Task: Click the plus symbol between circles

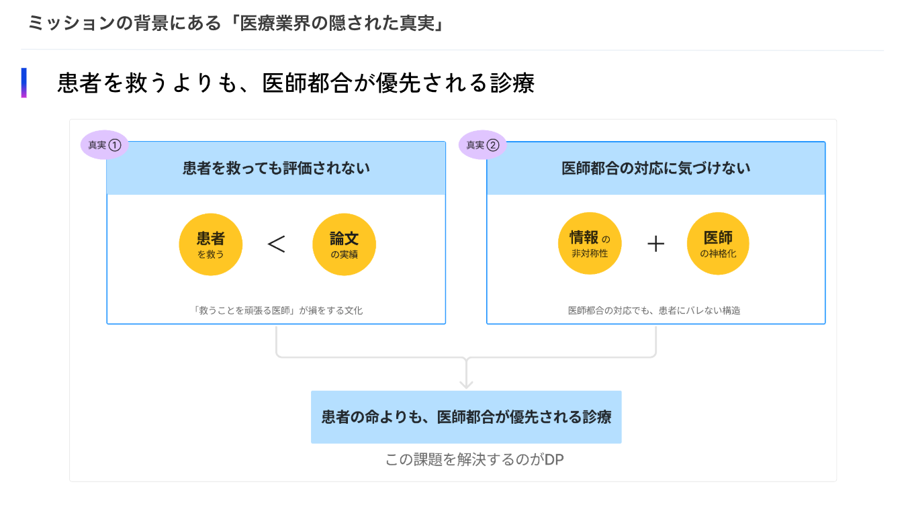Action: point(655,244)
